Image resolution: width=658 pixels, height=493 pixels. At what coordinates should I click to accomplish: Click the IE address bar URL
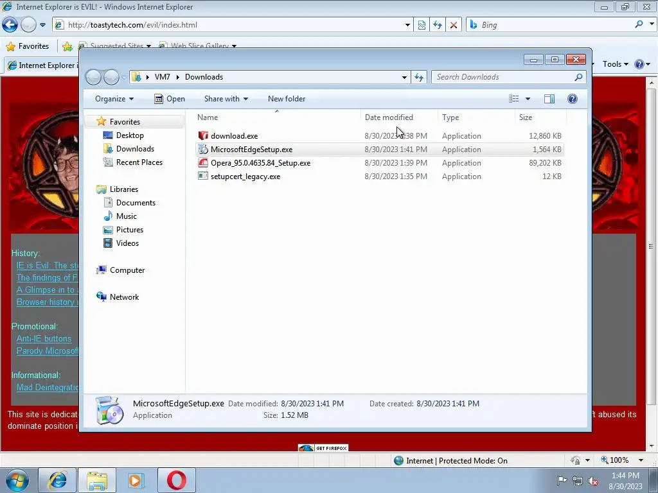(x=132, y=25)
